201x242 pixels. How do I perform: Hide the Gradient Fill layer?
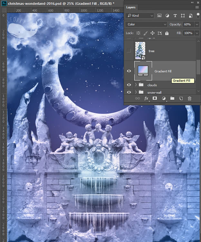(x=129, y=71)
